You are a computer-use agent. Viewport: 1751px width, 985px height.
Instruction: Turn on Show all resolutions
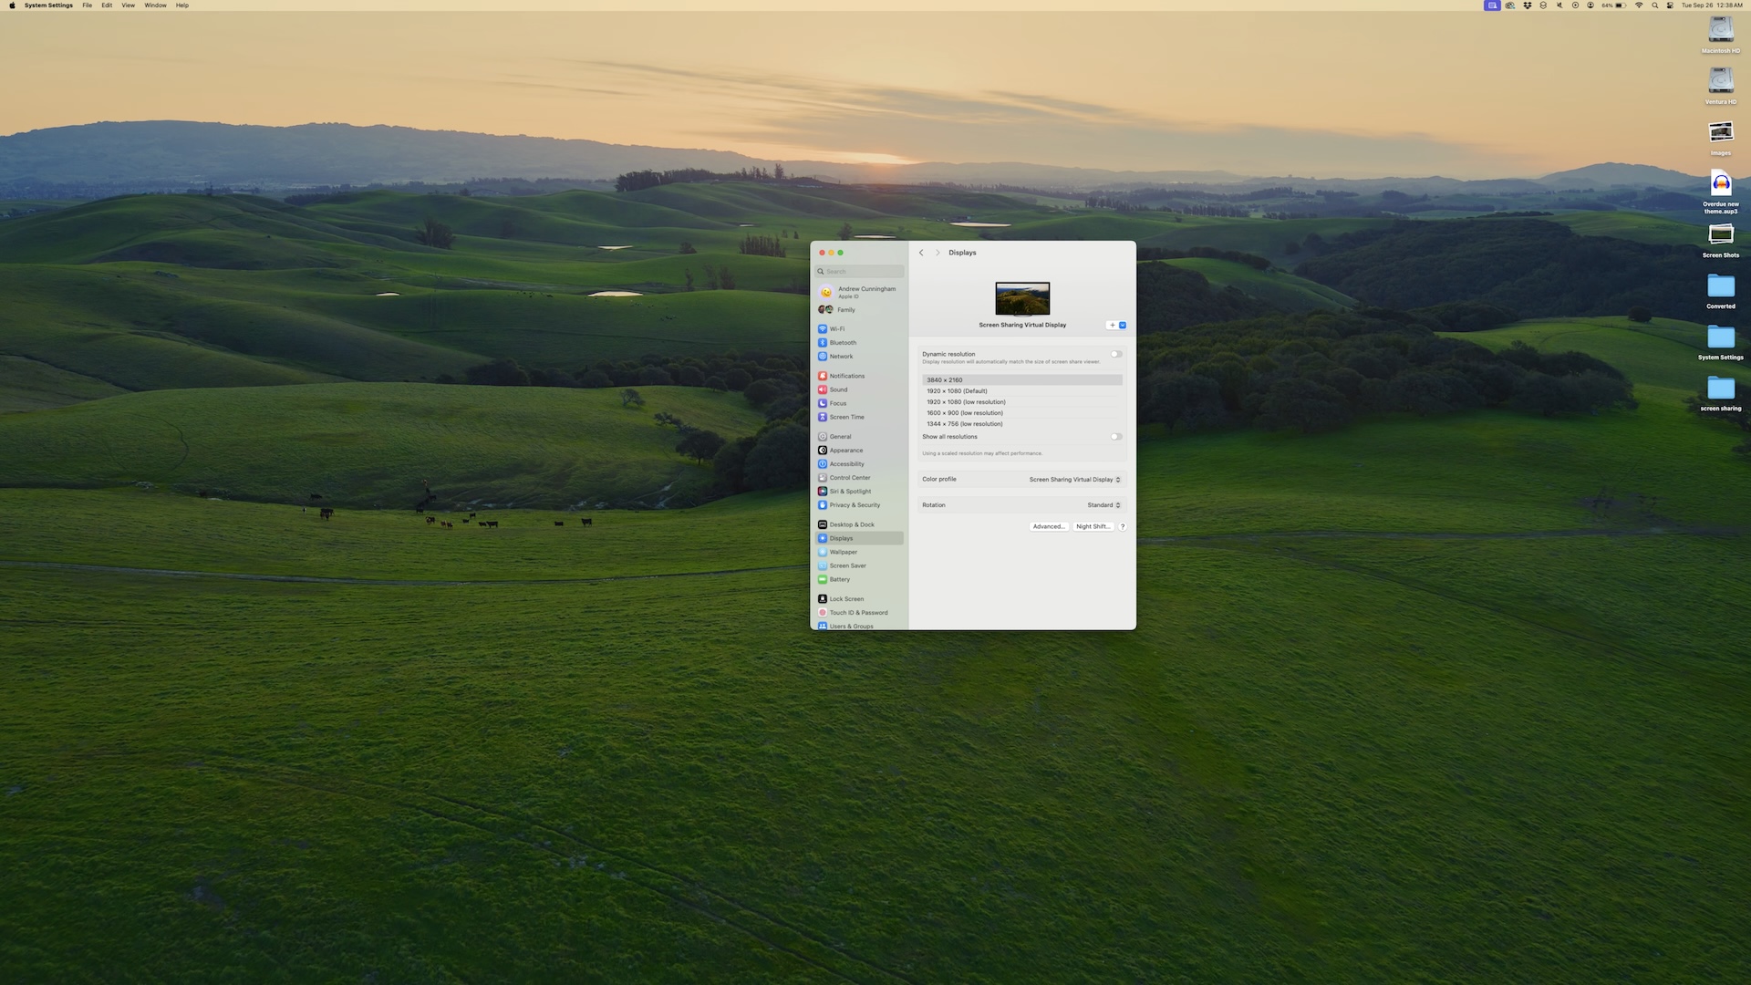coord(1115,437)
